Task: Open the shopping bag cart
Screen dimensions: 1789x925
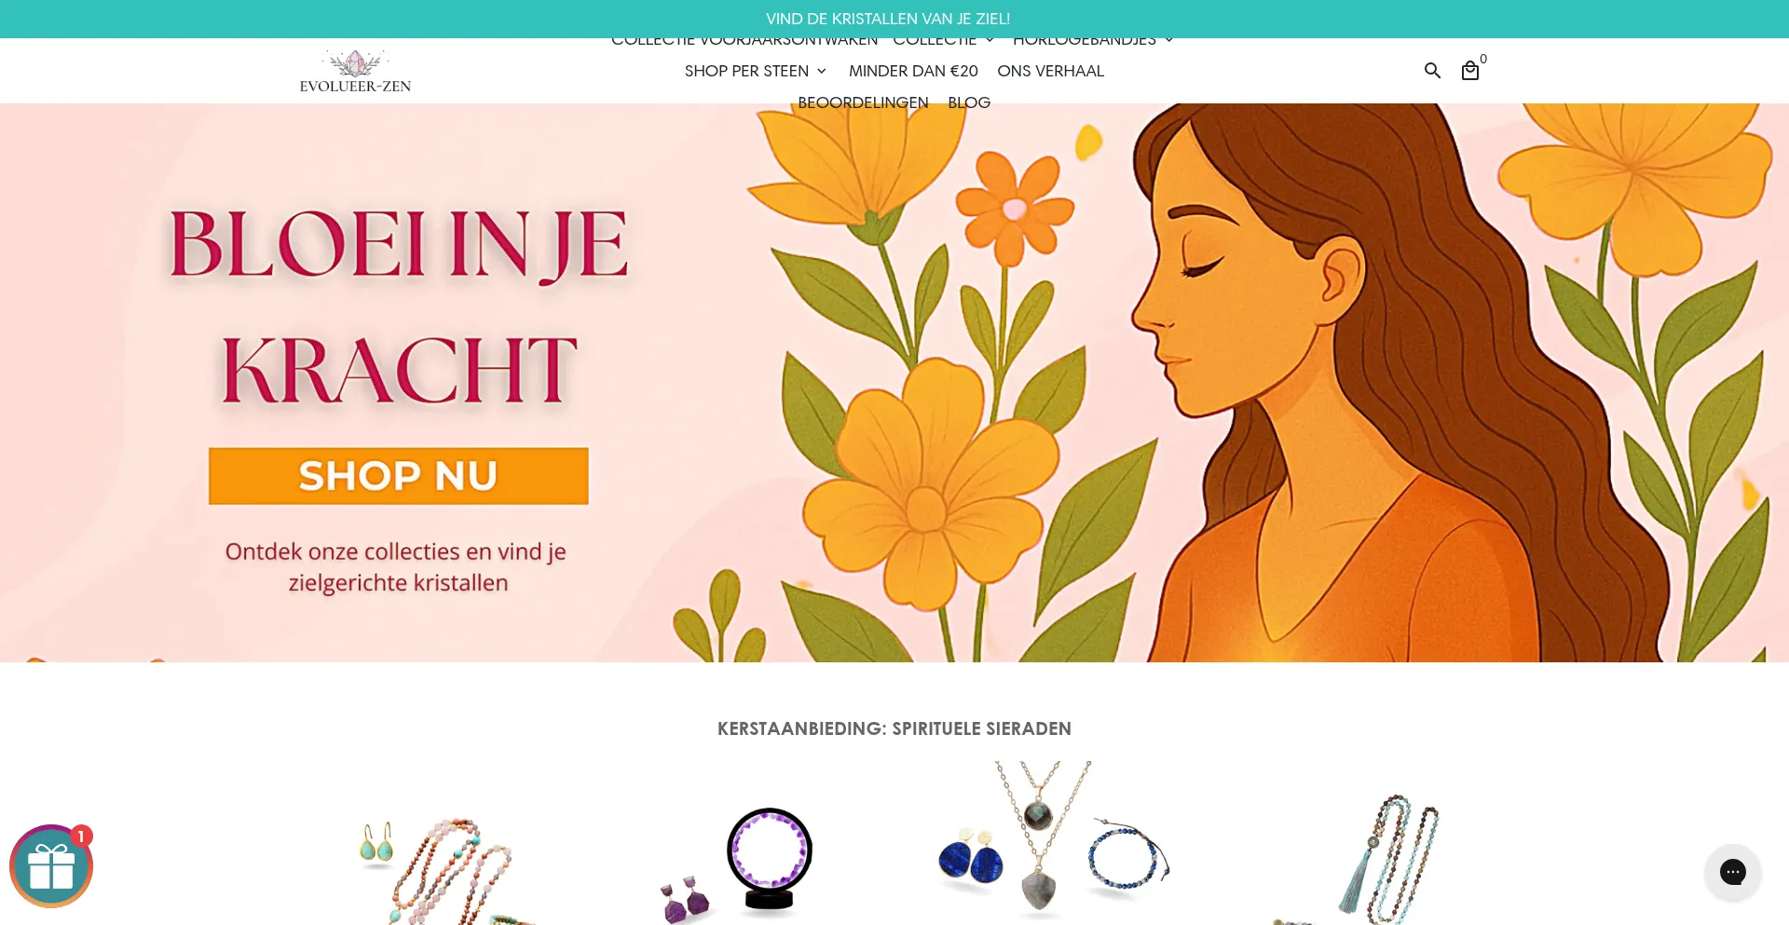Action: tap(1470, 71)
